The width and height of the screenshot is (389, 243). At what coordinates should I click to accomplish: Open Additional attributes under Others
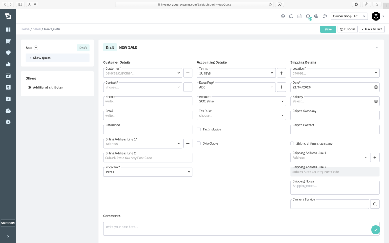48,87
